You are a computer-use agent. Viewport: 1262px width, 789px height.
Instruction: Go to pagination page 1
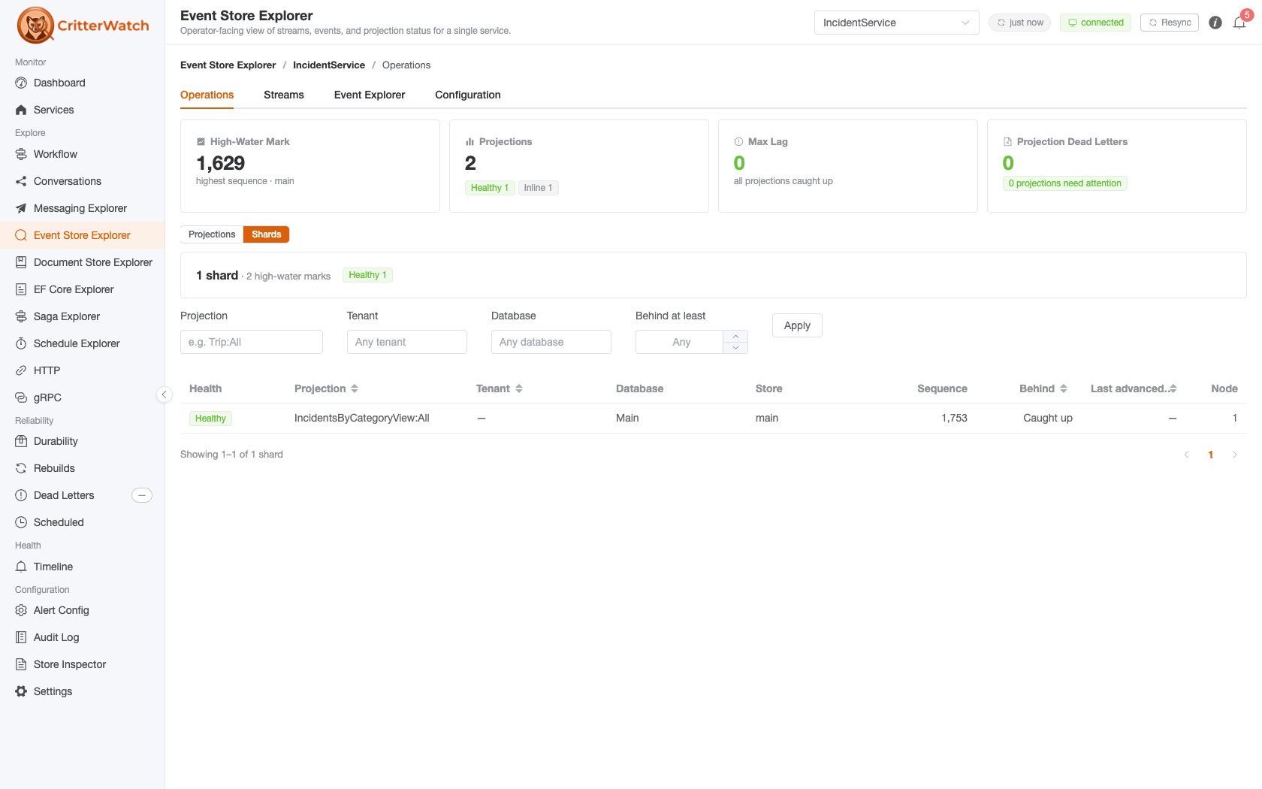[1211, 455]
